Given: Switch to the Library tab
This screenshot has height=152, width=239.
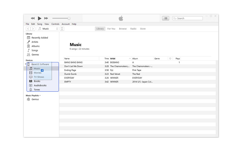Looking at the screenshot, I should [100, 29].
